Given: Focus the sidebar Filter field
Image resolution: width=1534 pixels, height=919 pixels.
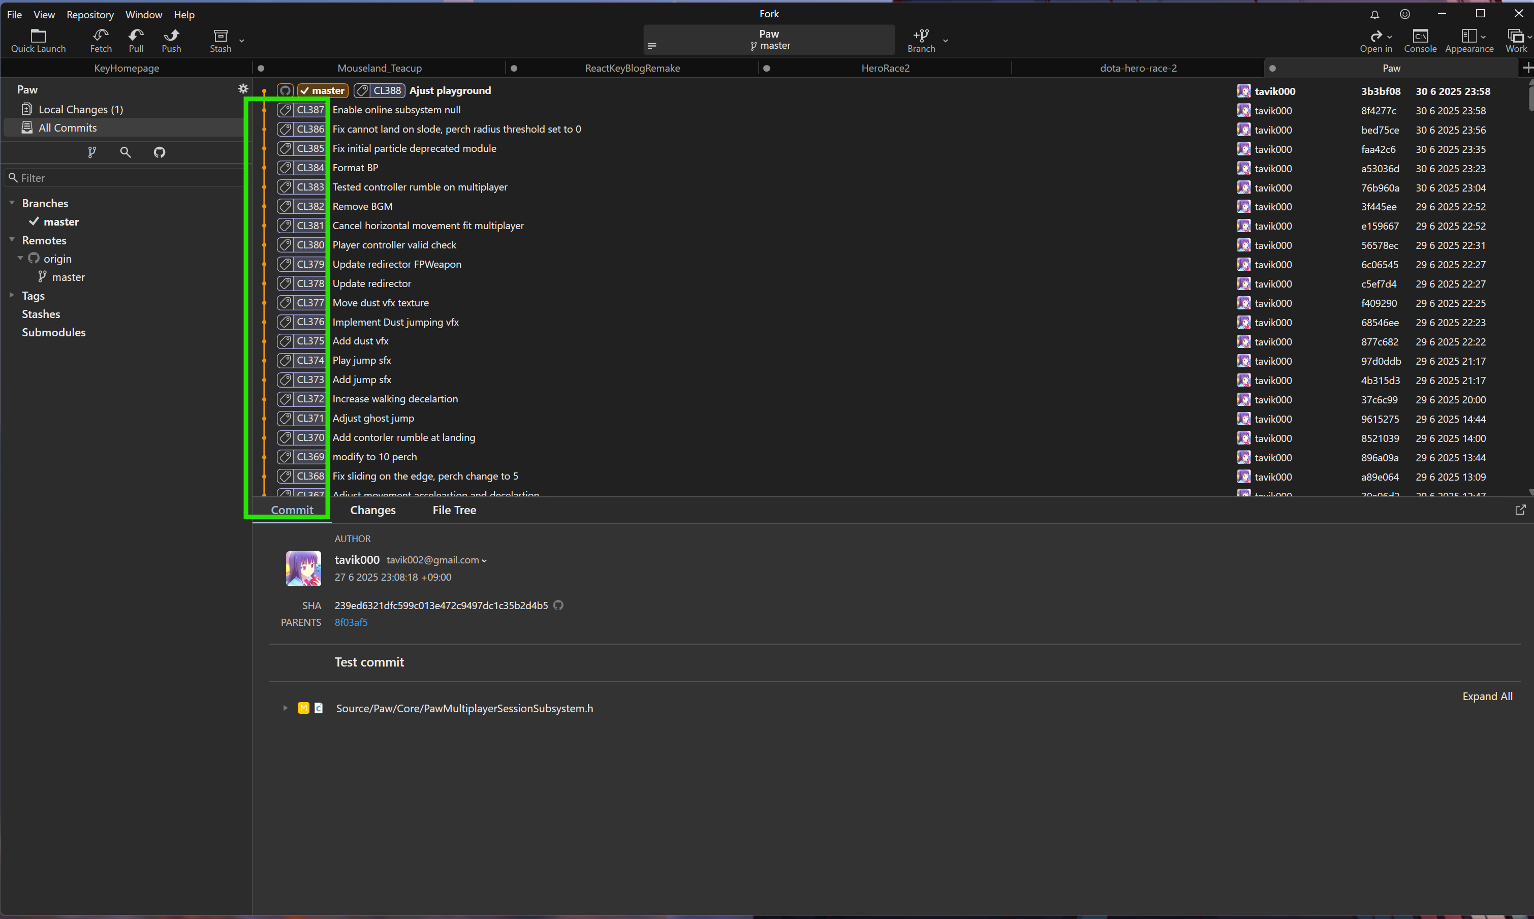Looking at the screenshot, I should tap(124, 178).
